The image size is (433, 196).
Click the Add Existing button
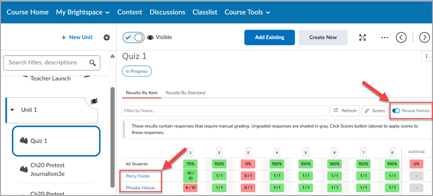point(270,37)
